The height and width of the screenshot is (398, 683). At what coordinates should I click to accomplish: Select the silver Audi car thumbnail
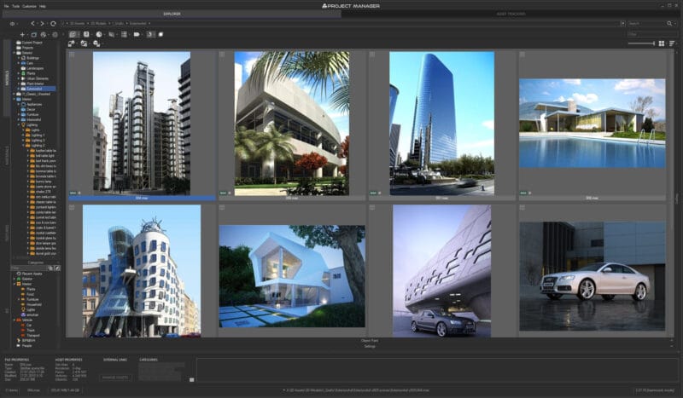(593, 276)
